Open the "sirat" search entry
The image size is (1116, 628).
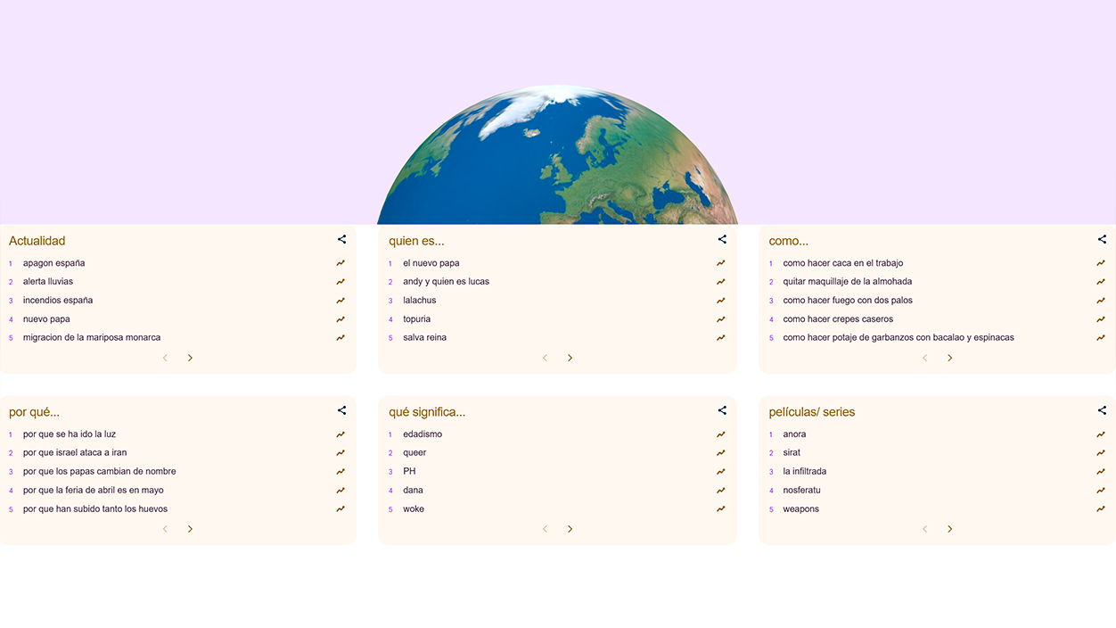click(x=791, y=452)
